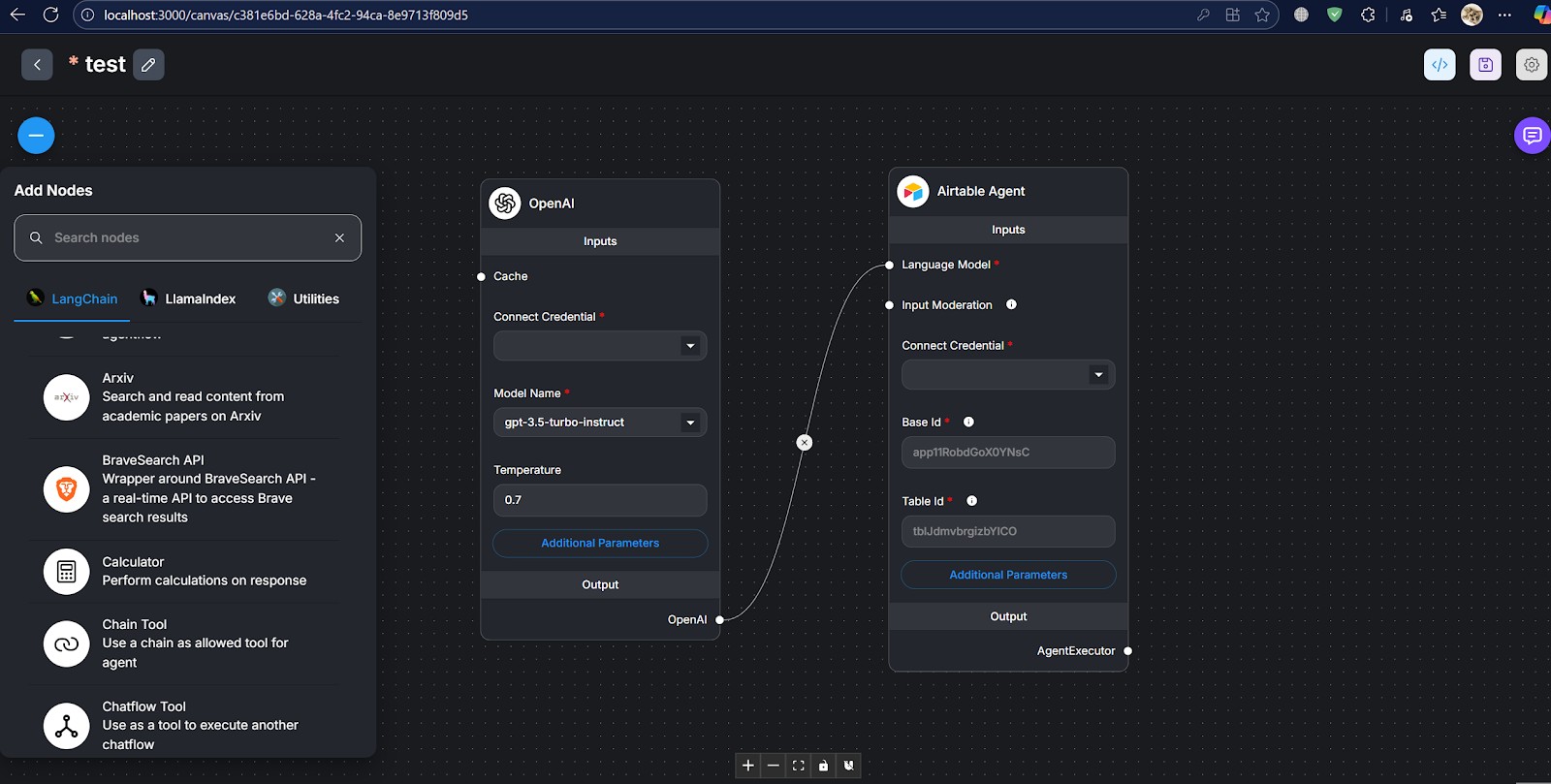The width and height of the screenshot is (1551, 784).
Task: Click the browser back arrow
Action: click(x=17, y=15)
